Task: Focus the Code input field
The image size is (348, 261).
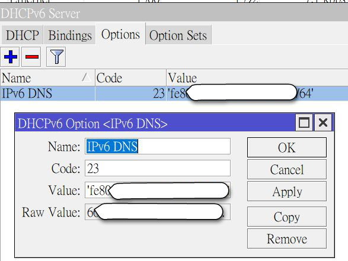Action: (x=158, y=168)
